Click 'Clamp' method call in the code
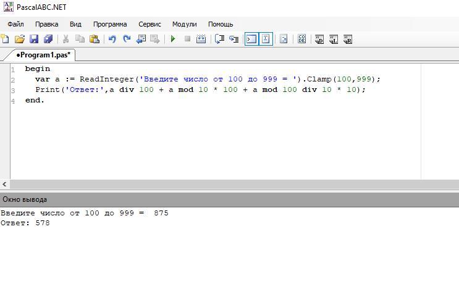This screenshot has height=287, width=459. pos(319,79)
